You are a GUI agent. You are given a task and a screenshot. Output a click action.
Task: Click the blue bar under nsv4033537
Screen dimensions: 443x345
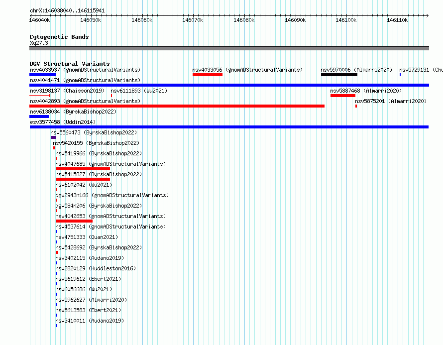click(x=43, y=75)
